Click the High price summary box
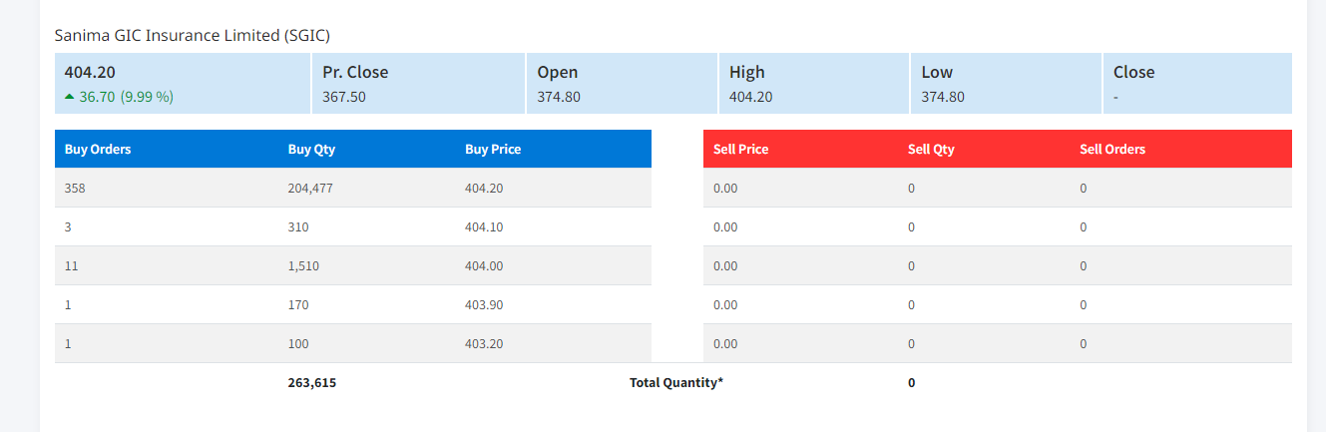Screen dimensions: 1326x432 pyautogui.click(x=813, y=84)
